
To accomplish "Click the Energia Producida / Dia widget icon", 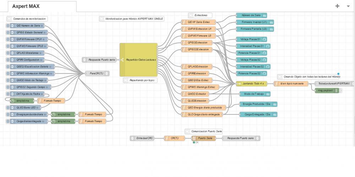I will point(275,104).
